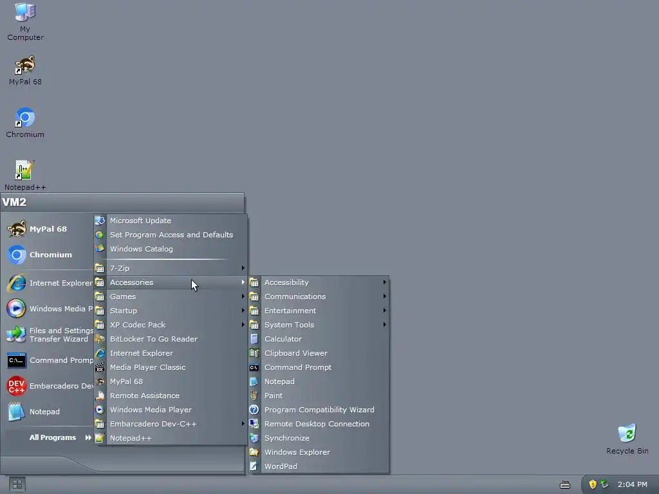This screenshot has width=659, height=494.
Task: Choose Command Prompt under Accessories
Action: coord(319,367)
